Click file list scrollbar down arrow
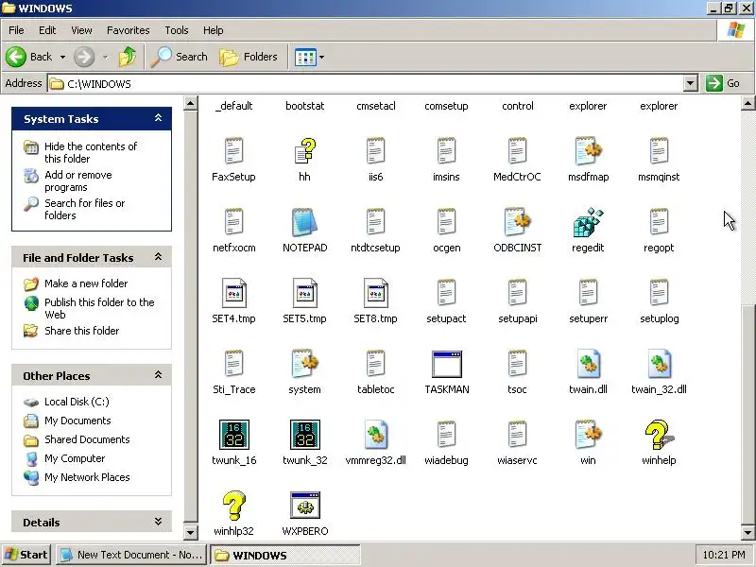This screenshot has height=567, width=756. tap(748, 533)
